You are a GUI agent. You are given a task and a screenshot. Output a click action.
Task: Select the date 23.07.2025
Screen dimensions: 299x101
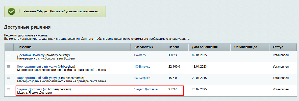pyautogui.click(x=199, y=89)
